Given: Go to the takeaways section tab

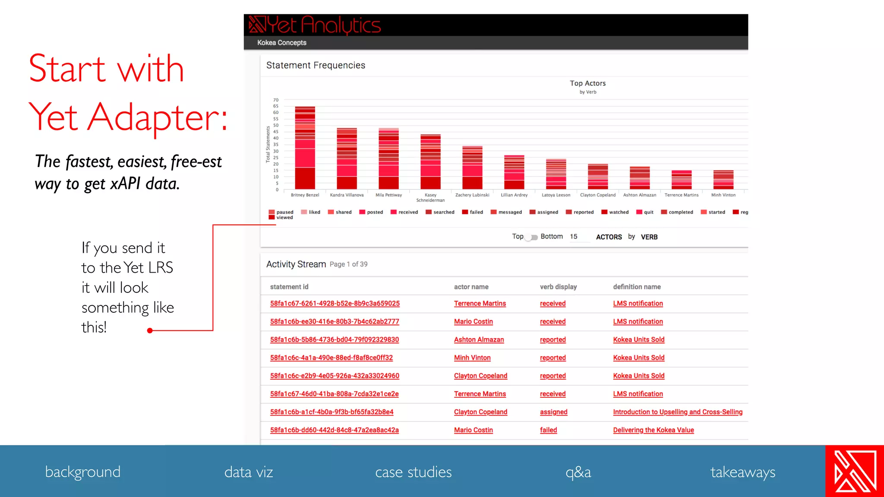Looking at the screenshot, I should (x=743, y=472).
